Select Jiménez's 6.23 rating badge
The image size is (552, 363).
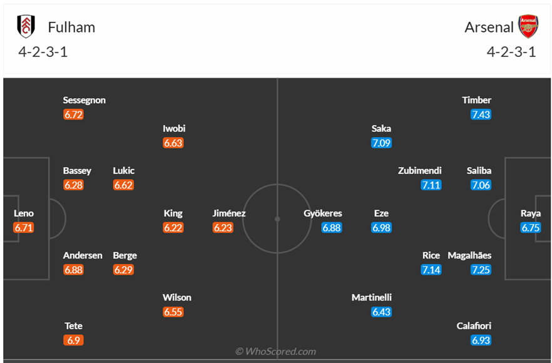coord(223,228)
